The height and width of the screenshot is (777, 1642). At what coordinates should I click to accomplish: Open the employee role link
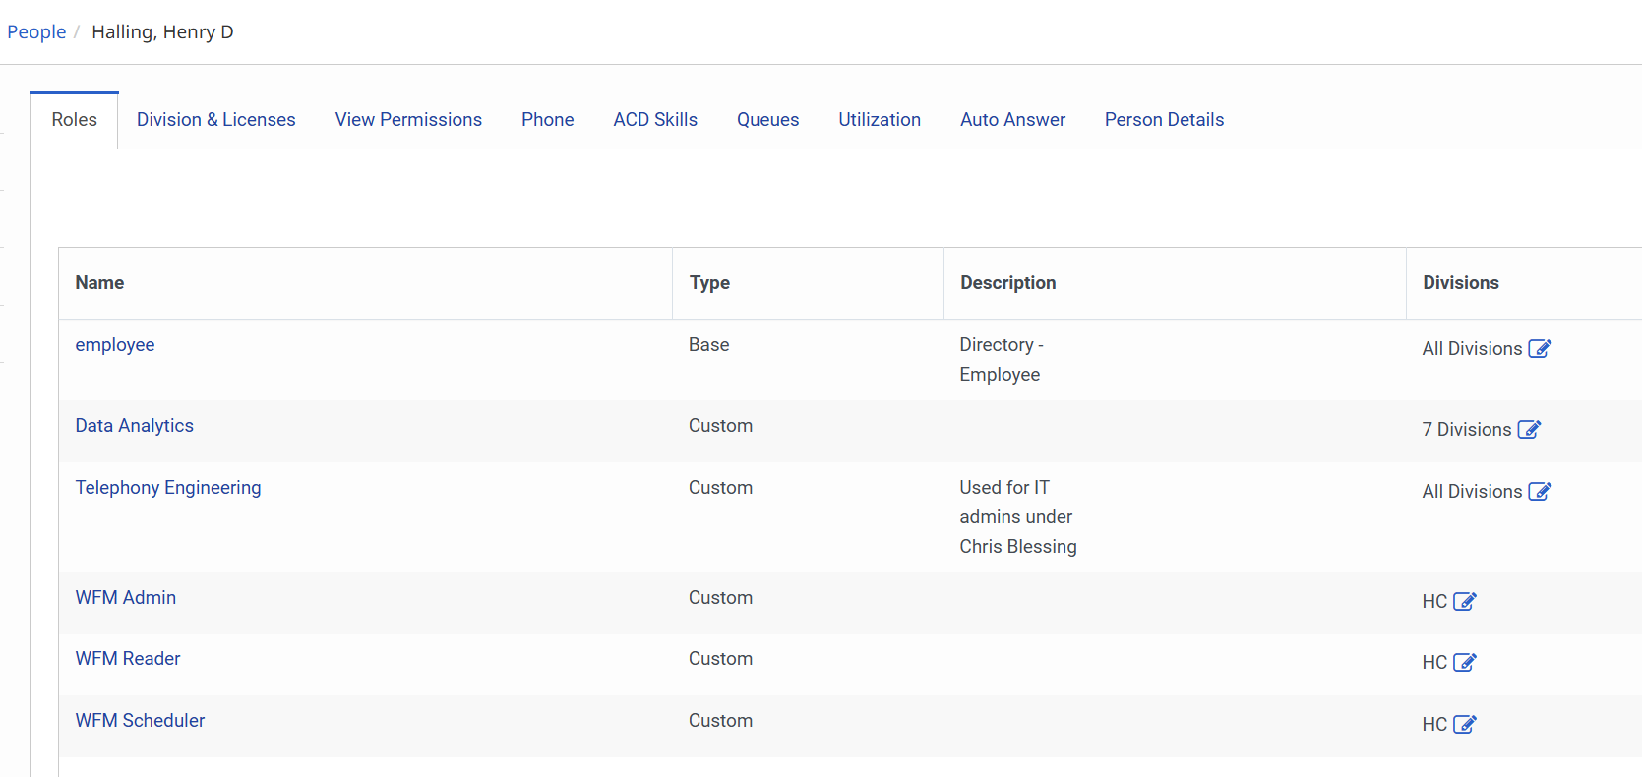(115, 345)
